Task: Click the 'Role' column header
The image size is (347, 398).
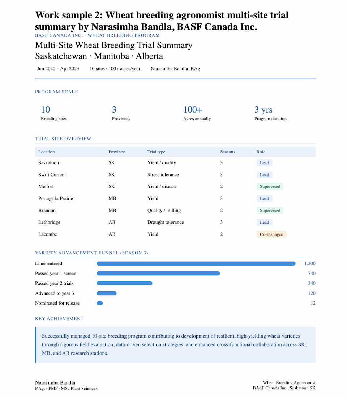Action: coord(261,152)
